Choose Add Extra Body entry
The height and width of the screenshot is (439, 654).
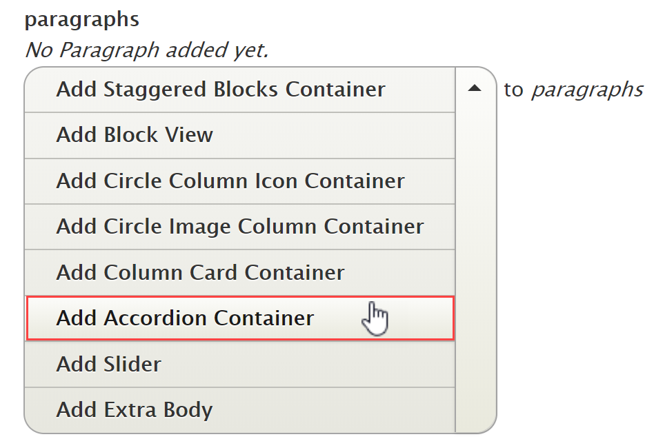pyautogui.click(x=135, y=409)
